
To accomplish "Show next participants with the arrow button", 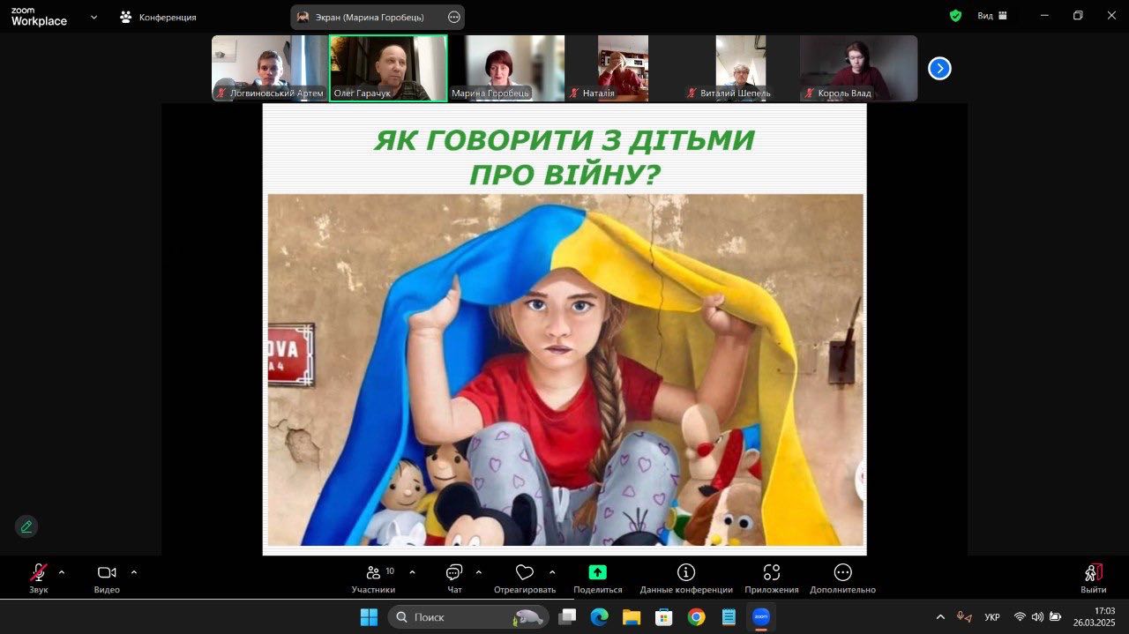I will point(939,68).
